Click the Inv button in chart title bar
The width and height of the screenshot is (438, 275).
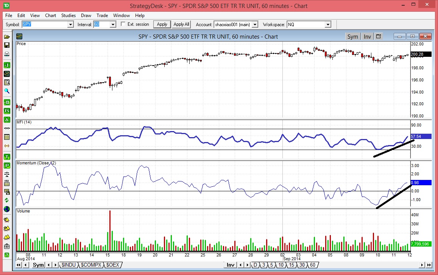[367, 37]
